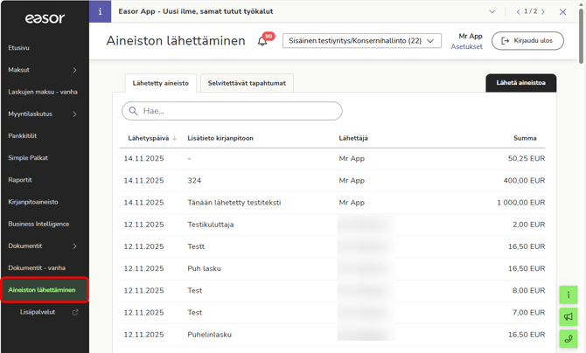Click the Summa column header
This screenshot has width=586, height=353.
525,138
